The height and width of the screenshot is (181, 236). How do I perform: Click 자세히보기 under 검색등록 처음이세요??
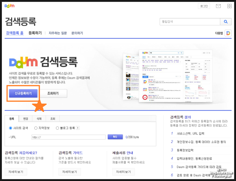tap(16, 172)
